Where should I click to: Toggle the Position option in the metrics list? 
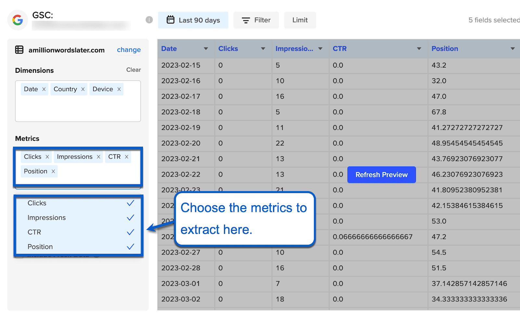78,247
